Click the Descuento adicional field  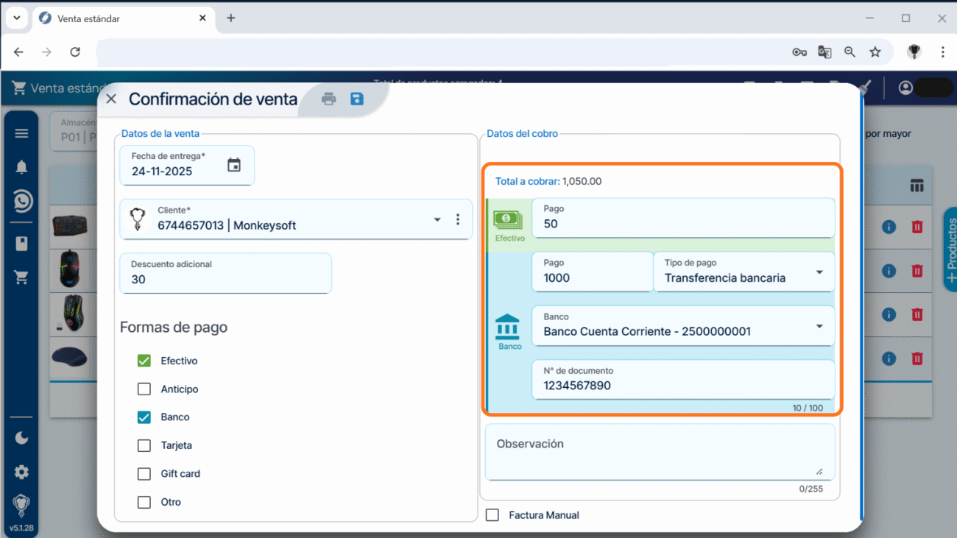225,274
